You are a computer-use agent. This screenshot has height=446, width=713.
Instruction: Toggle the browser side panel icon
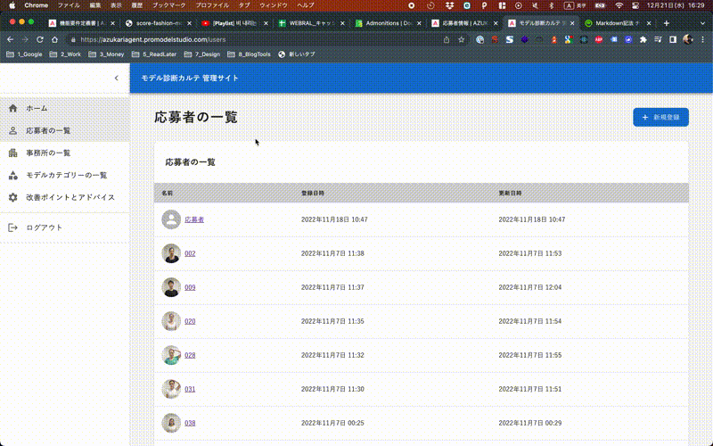pyautogui.click(x=673, y=39)
